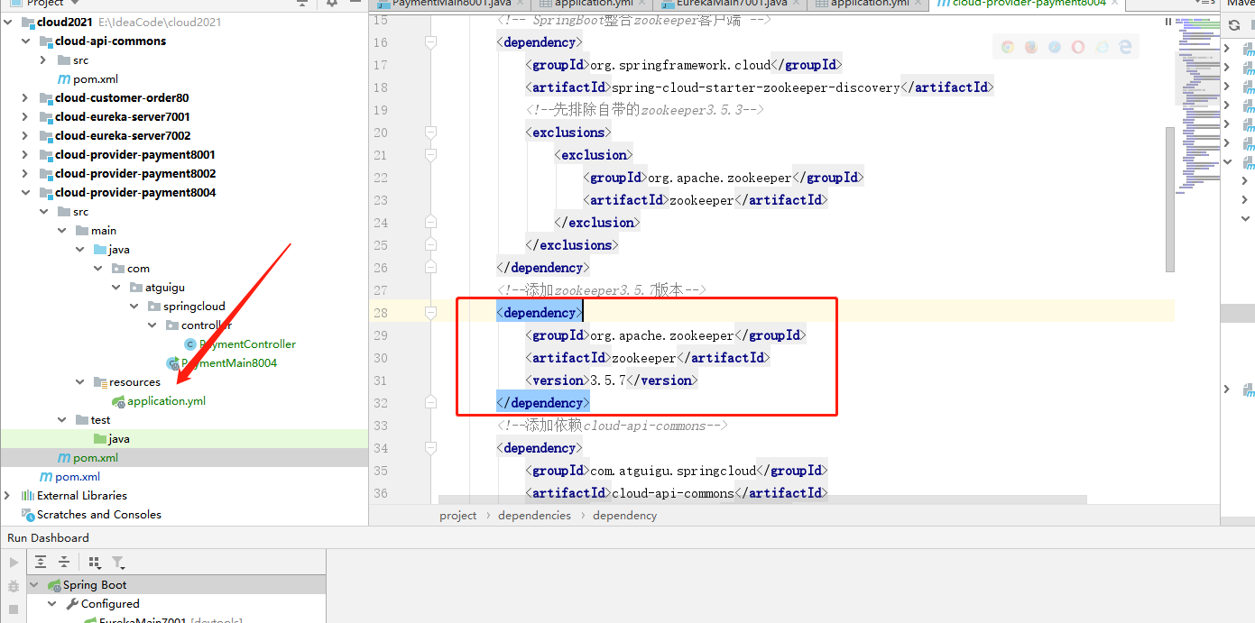The height and width of the screenshot is (623, 1255).
Task: Expand the cloud-provider-payment8001 module
Action: (x=25, y=155)
